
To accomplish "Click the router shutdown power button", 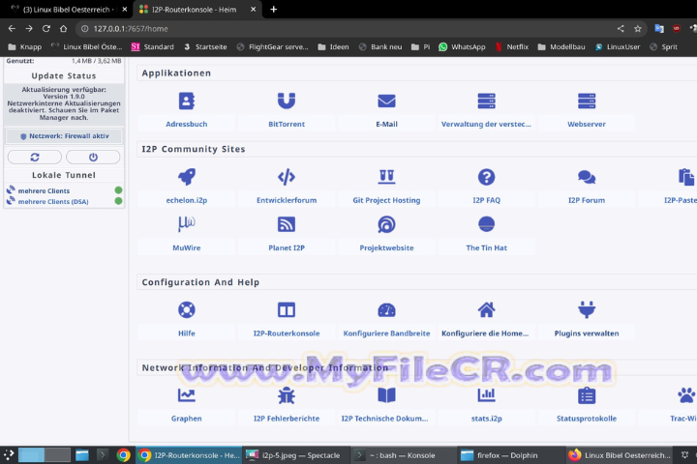I will (x=93, y=157).
